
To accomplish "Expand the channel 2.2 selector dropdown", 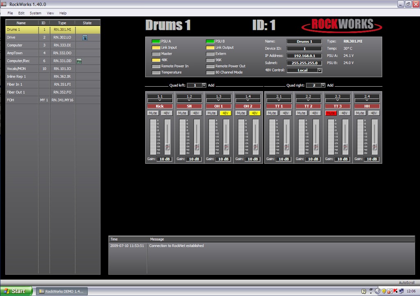I will click(308, 100).
